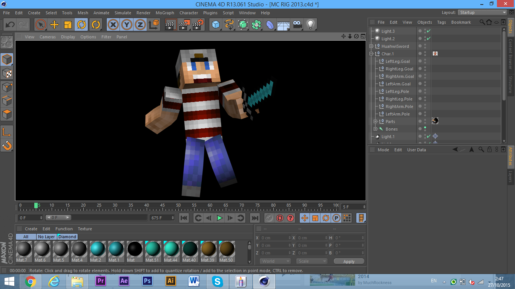Select the Mat.2 teal material

click(97, 251)
